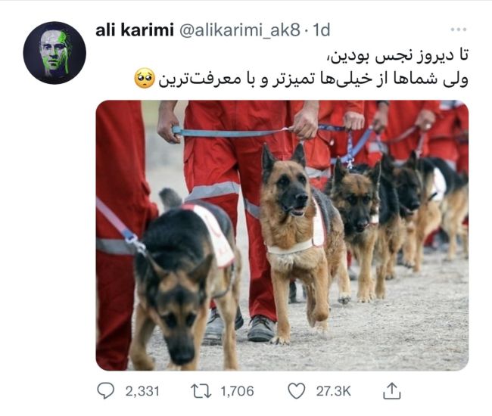This screenshot has width=492, height=416.
Task: Open the reply speech bubble icon
Action: (x=105, y=390)
